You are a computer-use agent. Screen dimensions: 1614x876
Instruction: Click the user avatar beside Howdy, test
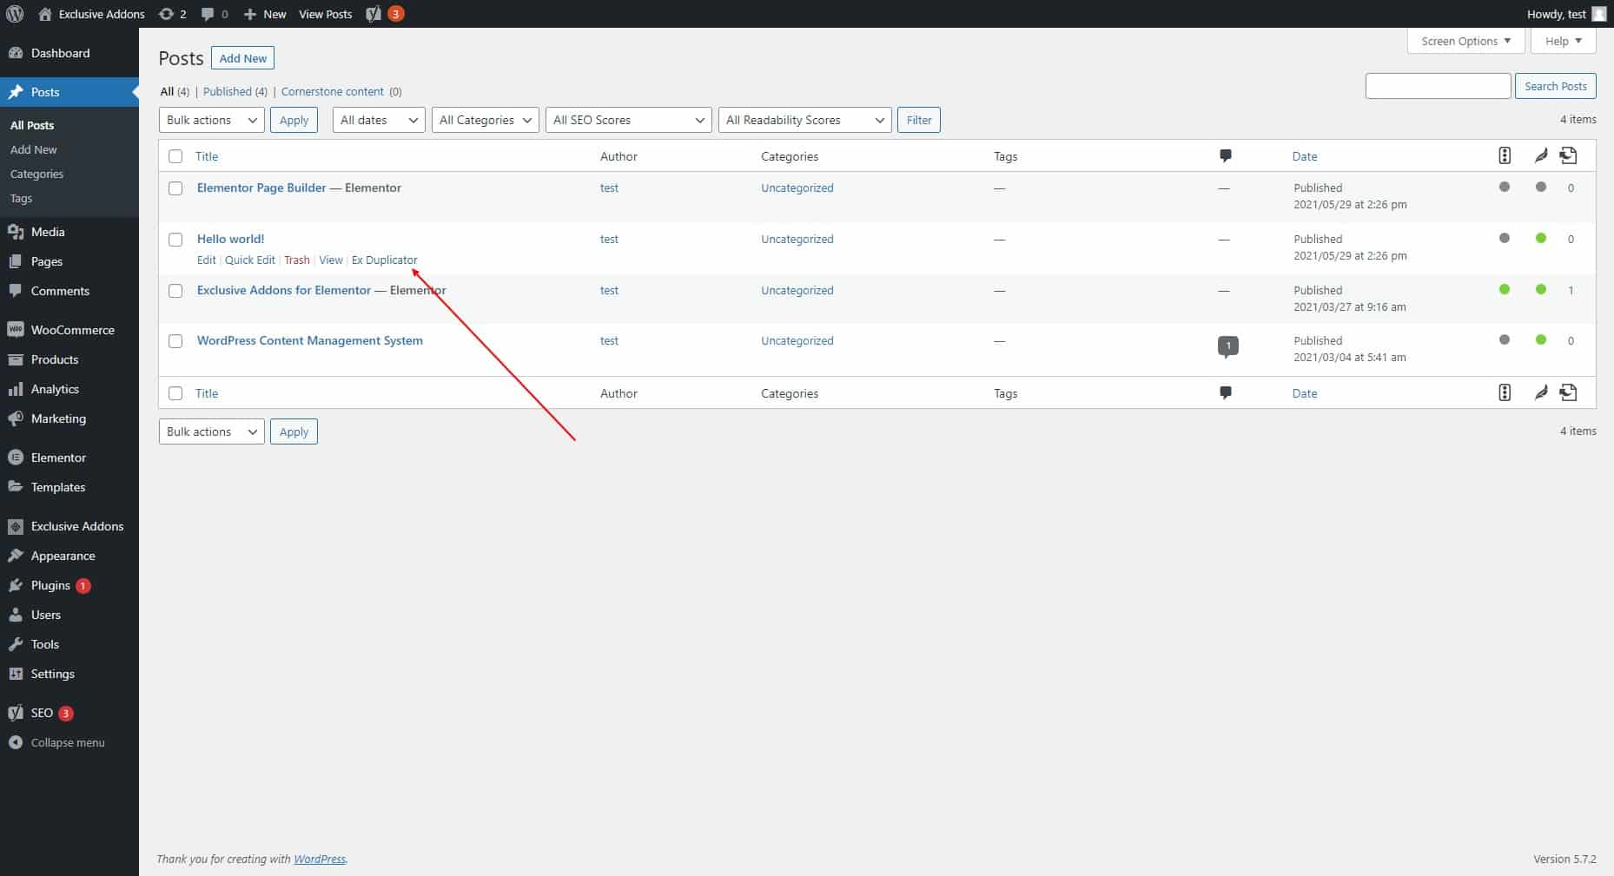tap(1598, 14)
